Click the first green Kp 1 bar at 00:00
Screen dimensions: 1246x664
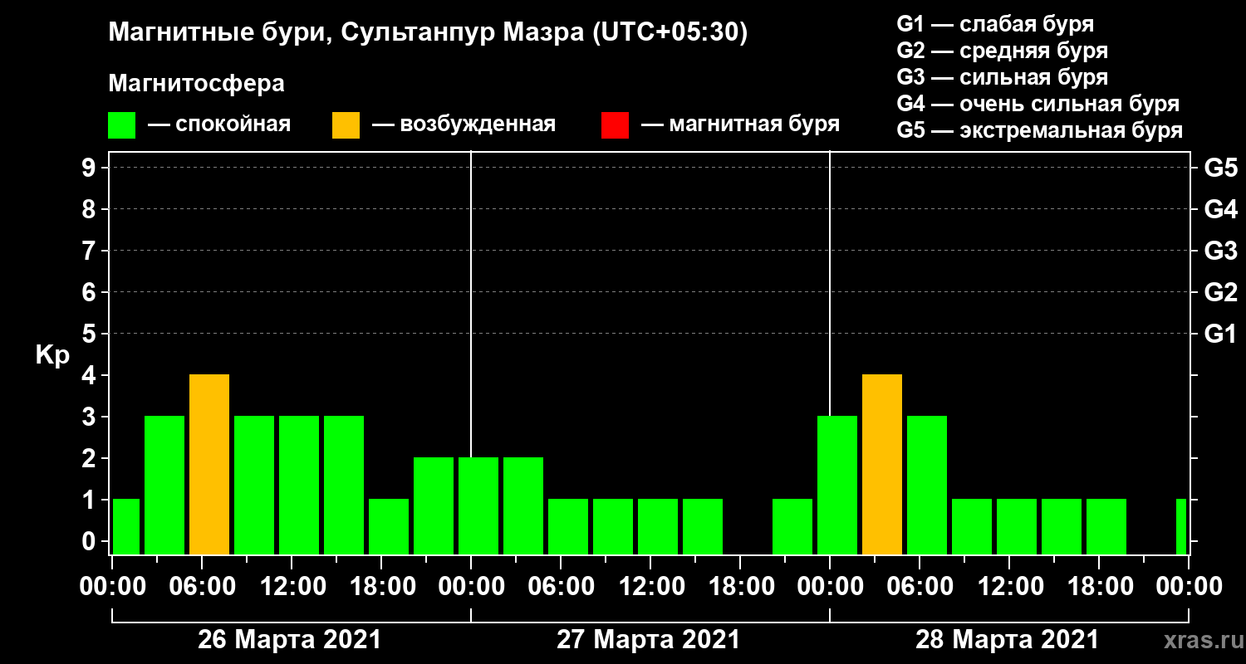pyautogui.click(x=126, y=527)
